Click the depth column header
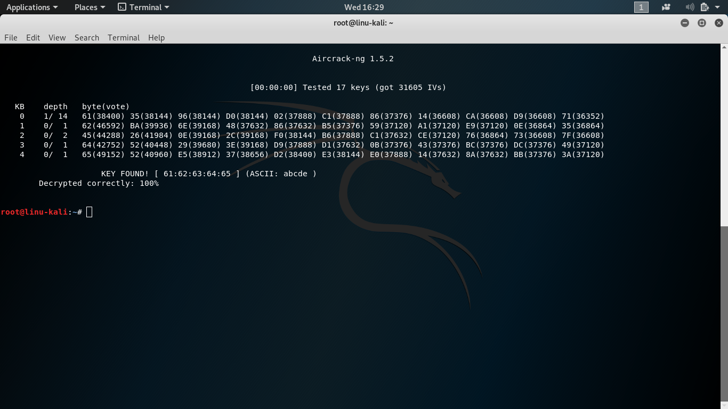 55,107
